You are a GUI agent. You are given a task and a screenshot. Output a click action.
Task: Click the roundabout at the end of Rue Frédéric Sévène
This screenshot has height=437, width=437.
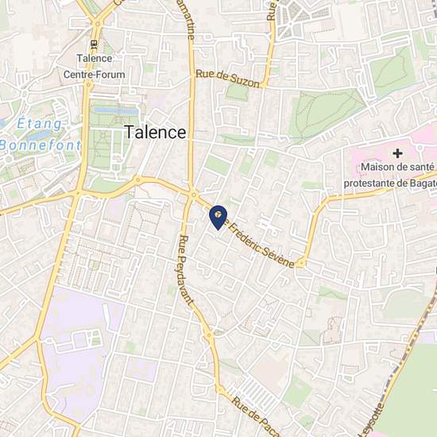coord(300,262)
